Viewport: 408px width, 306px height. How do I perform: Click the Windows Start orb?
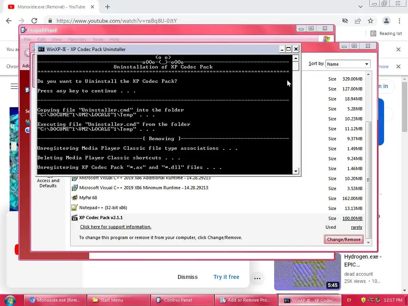pos(10,300)
